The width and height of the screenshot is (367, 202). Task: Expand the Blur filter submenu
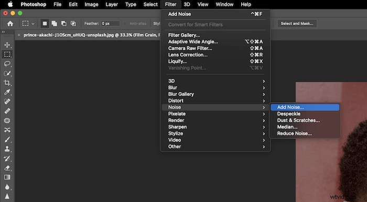(215, 87)
